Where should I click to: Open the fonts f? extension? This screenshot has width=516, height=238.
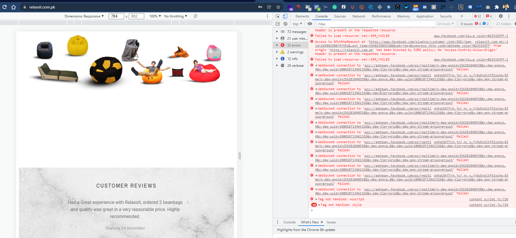pyautogui.click(x=443, y=7)
